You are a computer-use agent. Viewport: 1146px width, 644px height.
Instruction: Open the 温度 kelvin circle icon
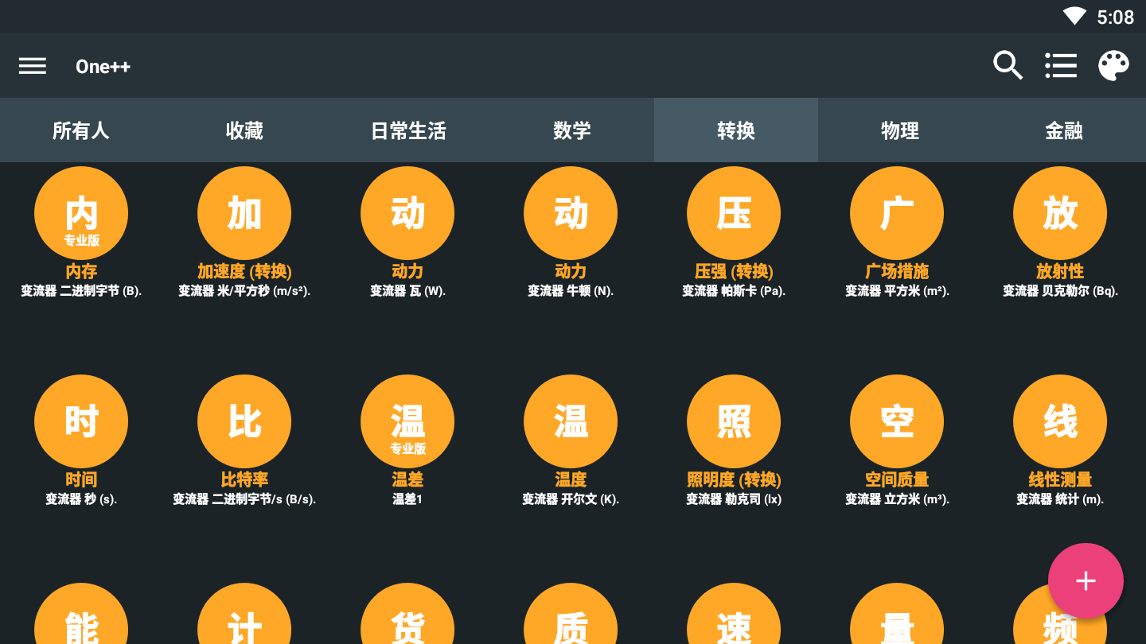click(x=571, y=421)
